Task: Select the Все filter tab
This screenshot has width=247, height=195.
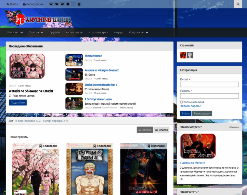Action: click(11, 121)
